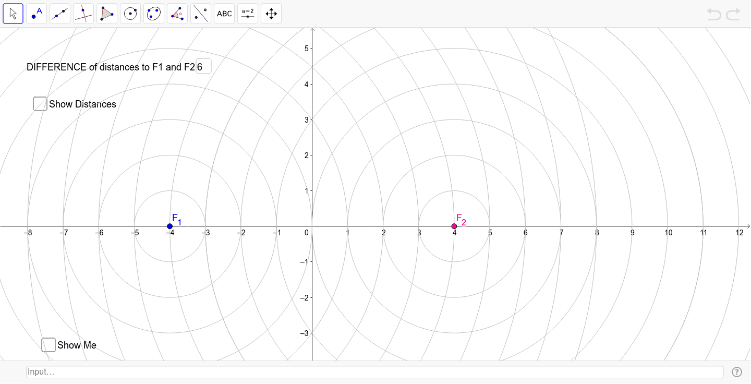Click the y-axis label 5
The height and width of the screenshot is (384, 751).
pyautogui.click(x=307, y=49)
